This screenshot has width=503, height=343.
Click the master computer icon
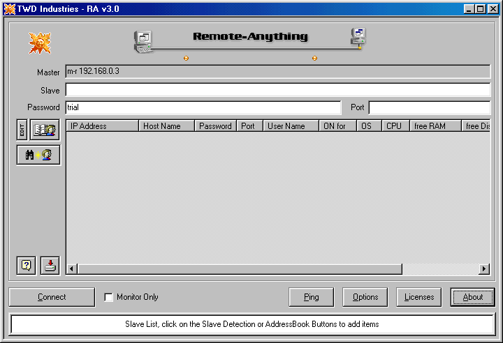(144, 43)
